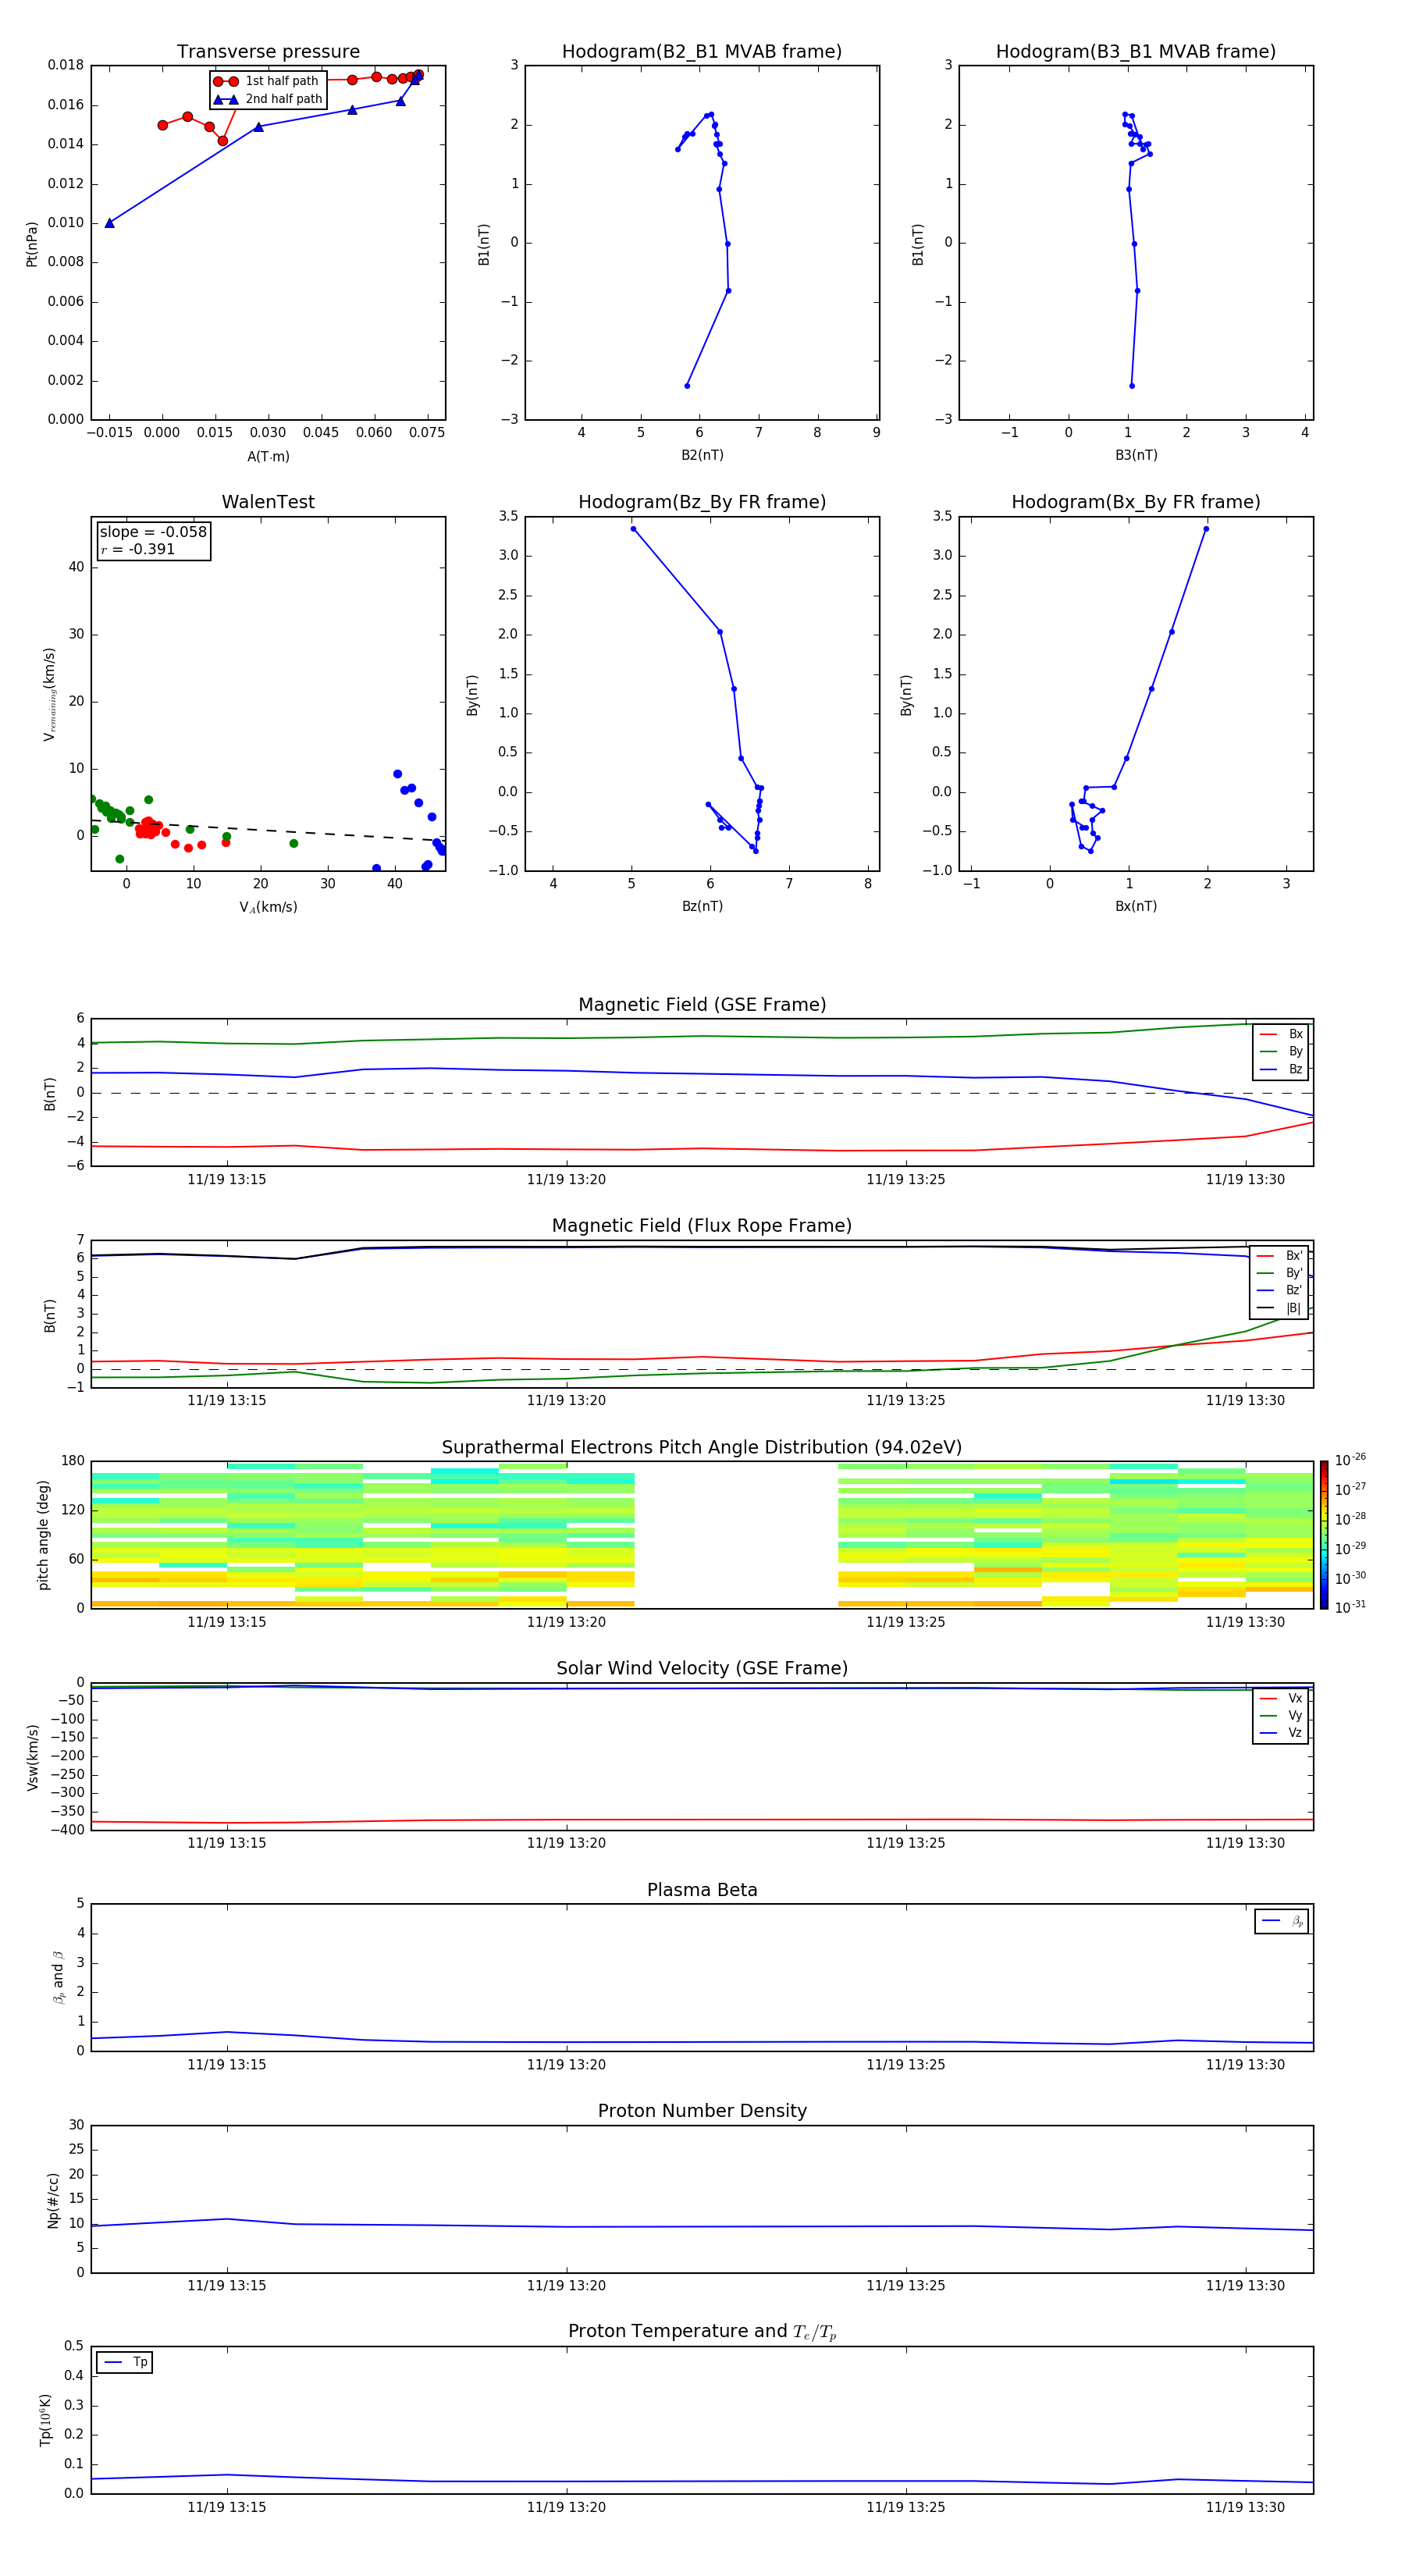This screenshot has width=1405, height=2576.
Task: Click the 'Plasma Beta' plot title
Action: (702, 1891)
